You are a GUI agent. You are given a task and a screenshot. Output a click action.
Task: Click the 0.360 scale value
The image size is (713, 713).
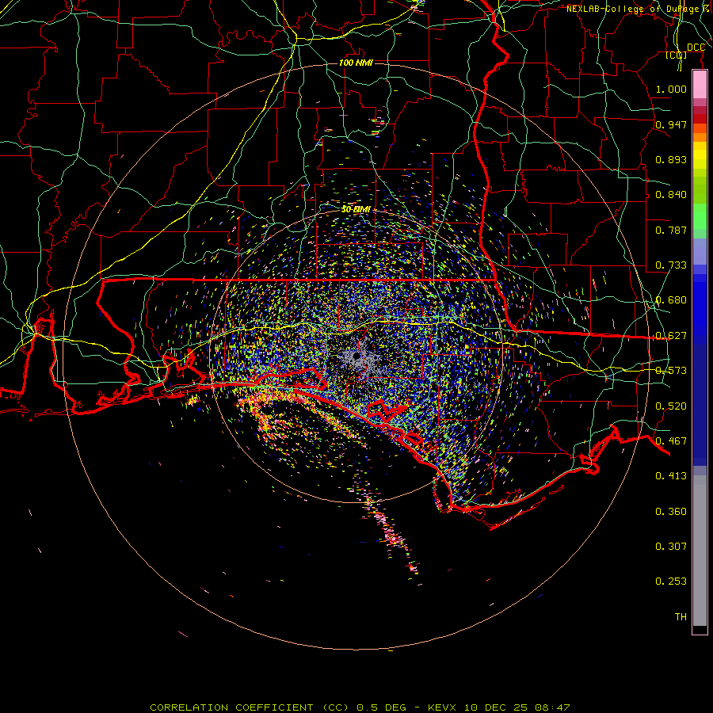(x=671, y=512)
